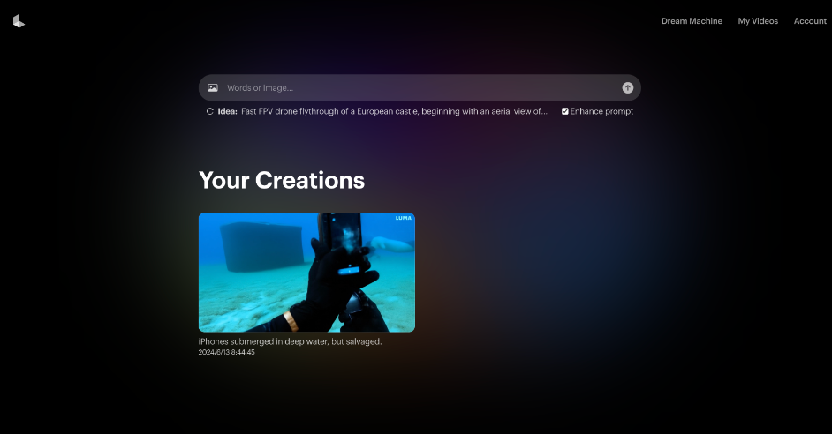Viewport: 832px width, 434px height.
Task: Click the bold 'Idea:' label
Action: (x=228, y=112)
